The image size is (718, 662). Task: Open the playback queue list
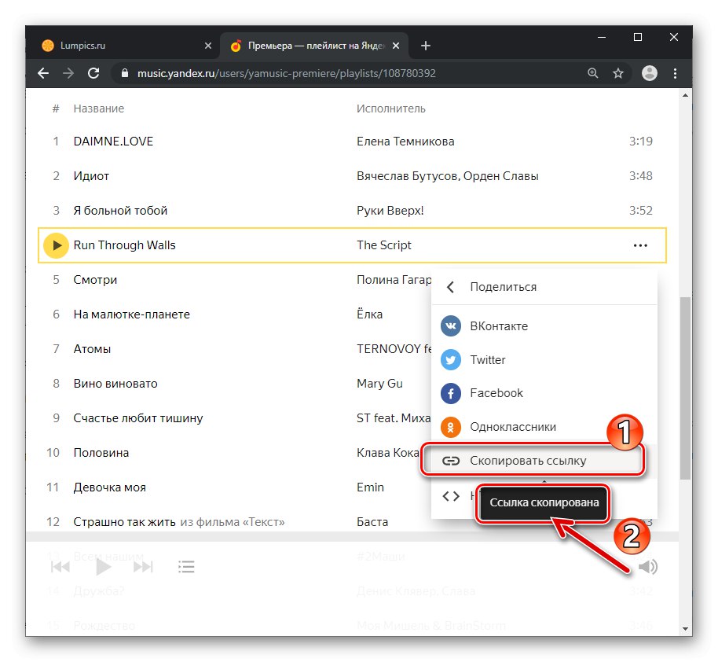(x=186, y=567)
